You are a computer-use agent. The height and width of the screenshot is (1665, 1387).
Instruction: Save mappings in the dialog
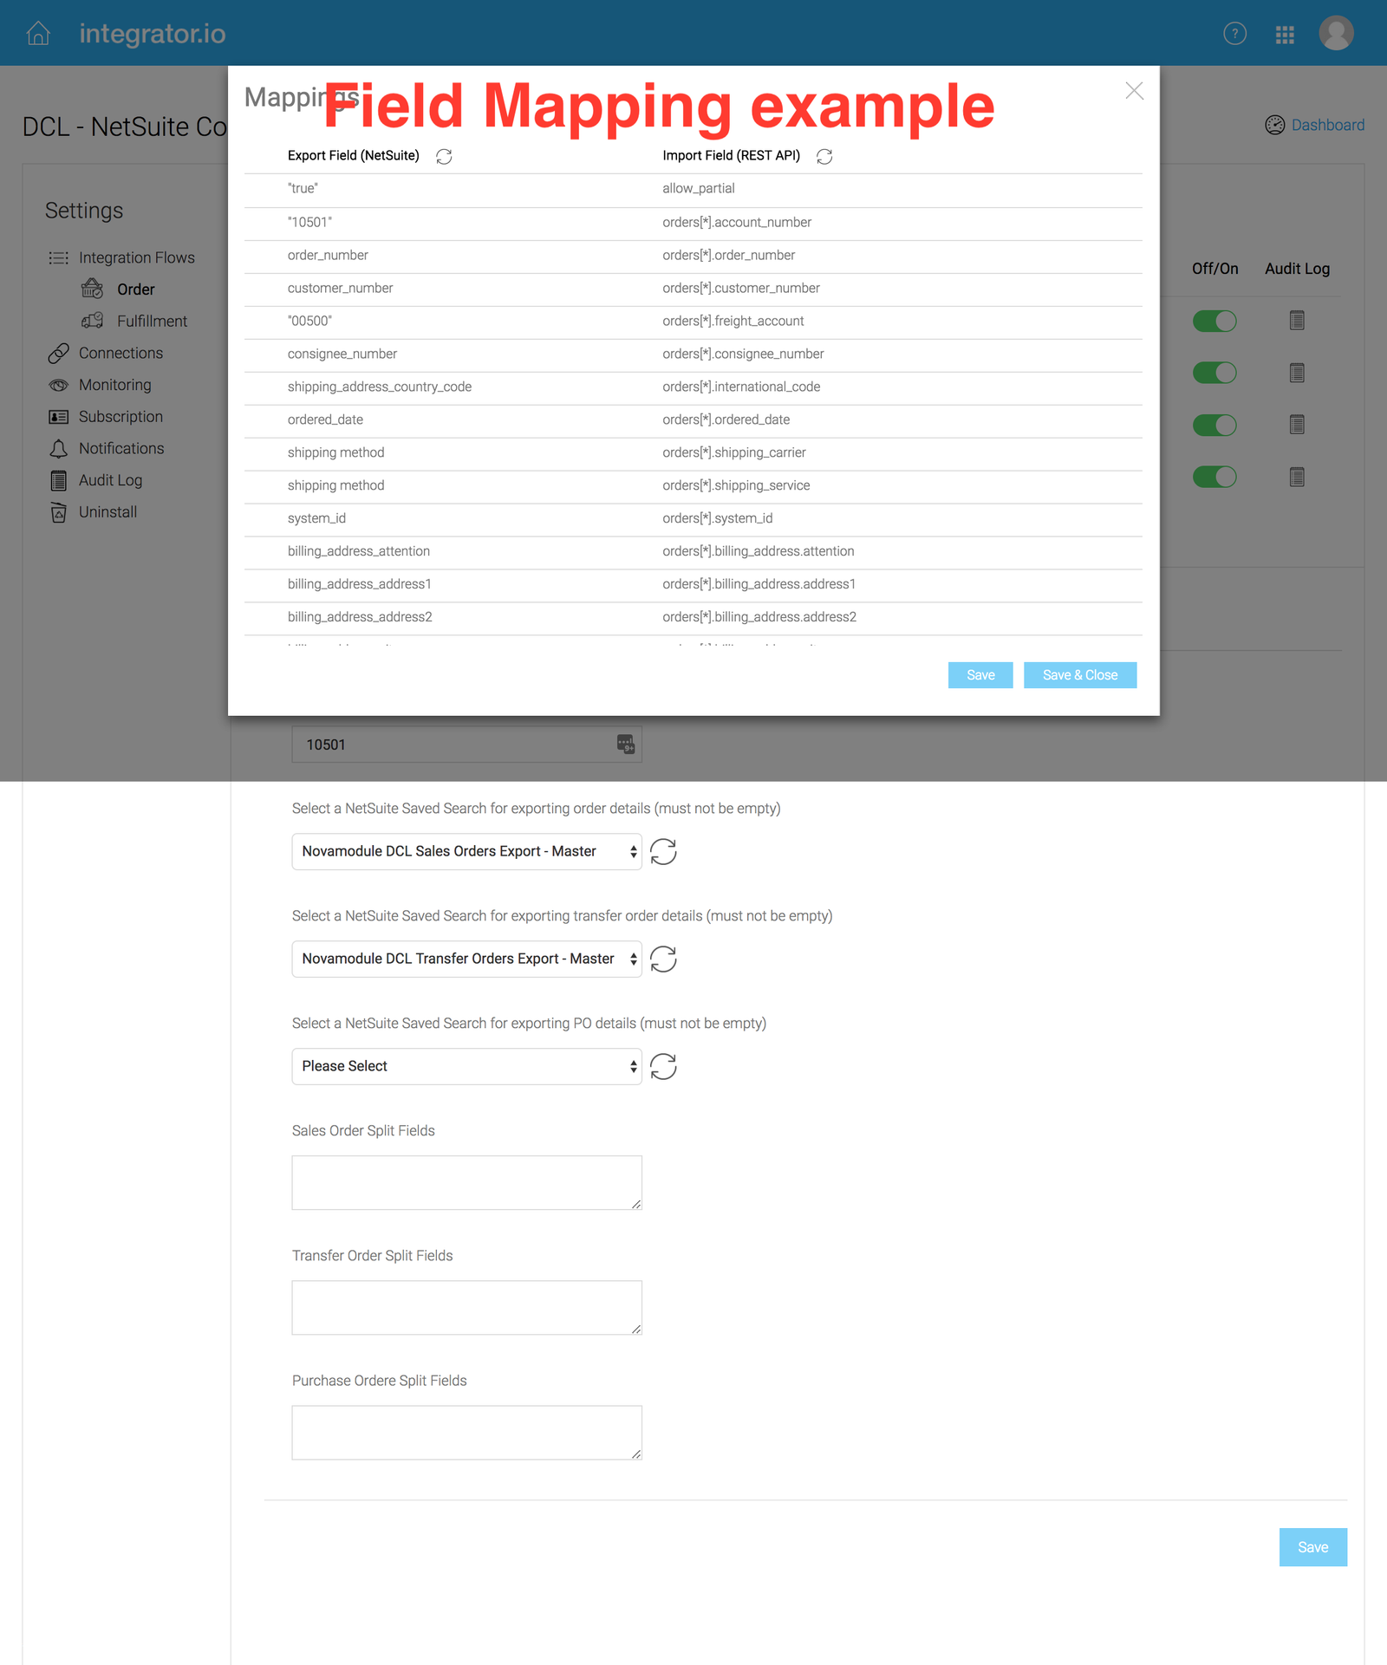980,675
